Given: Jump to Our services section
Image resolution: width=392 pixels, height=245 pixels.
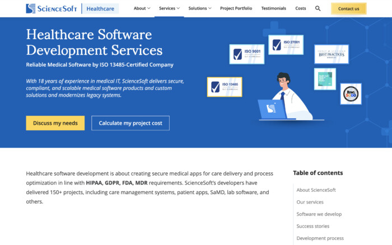Looking at the screenshot, I should click(310, 202).
